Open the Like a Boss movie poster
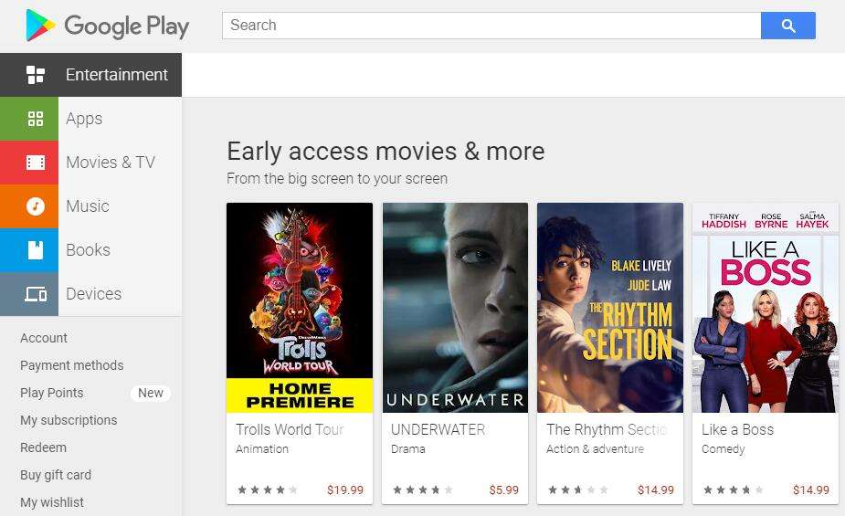Screen dimensions: 845x516 pyautogui.click(x=766, y=308)
